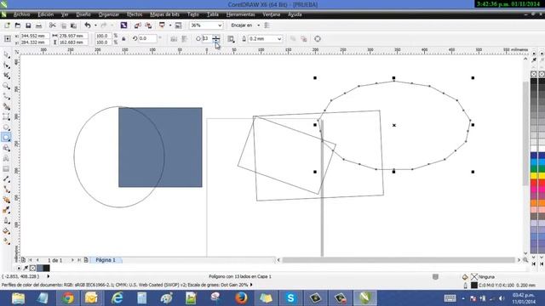Screen dimensions: 545x306
Task: Expand color profile status arrow
Action: (x=251, y=285)
